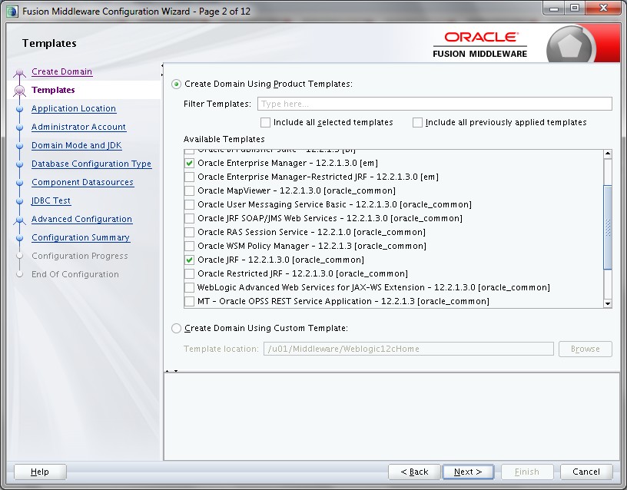Check MT - Oracle OPSS REST Service Application
The height and width of the screenshot is (490, 627).
[x=189, y=301]
